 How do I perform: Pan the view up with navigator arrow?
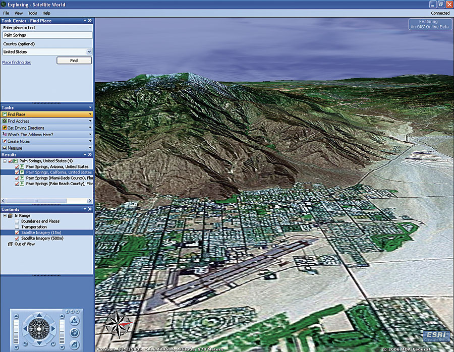point(39,315)
